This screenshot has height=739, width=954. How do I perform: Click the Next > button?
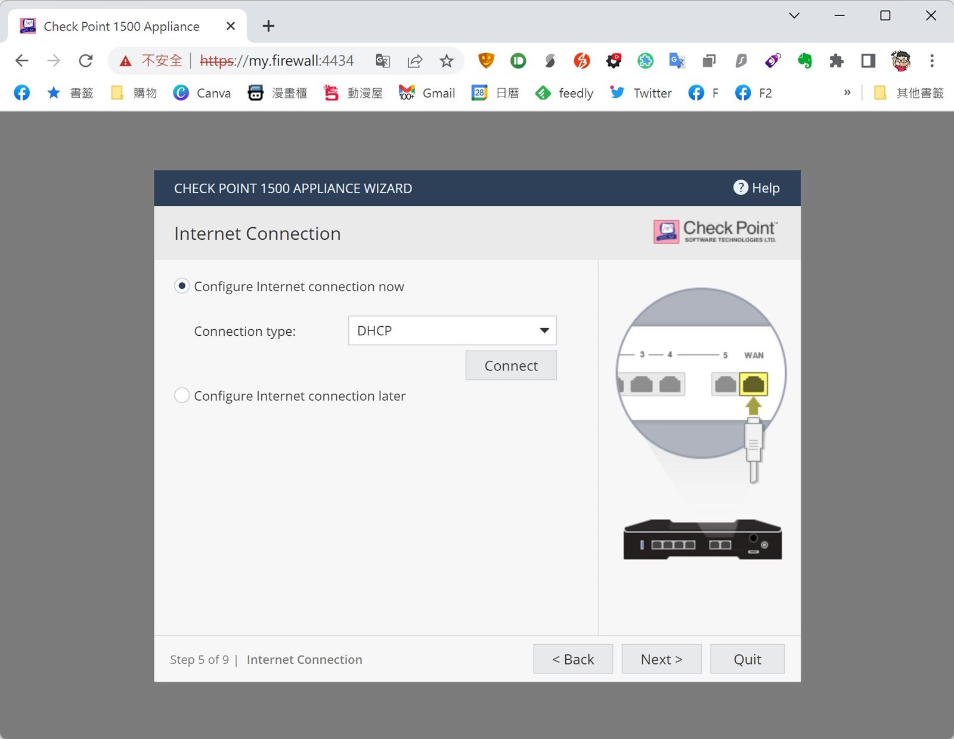tap(661, 659)
